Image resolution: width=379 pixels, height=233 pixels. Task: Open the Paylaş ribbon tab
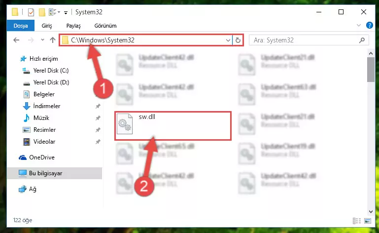pyautogui.click(x=73, y=26)
